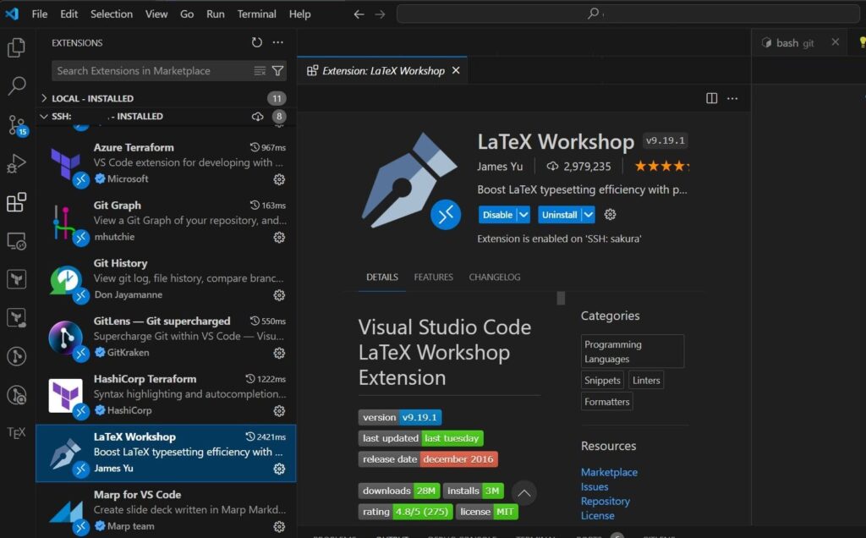The width and height of the screenshot is (866, 538).
Task: Open the Terminal menu
Action: [256, 14]
